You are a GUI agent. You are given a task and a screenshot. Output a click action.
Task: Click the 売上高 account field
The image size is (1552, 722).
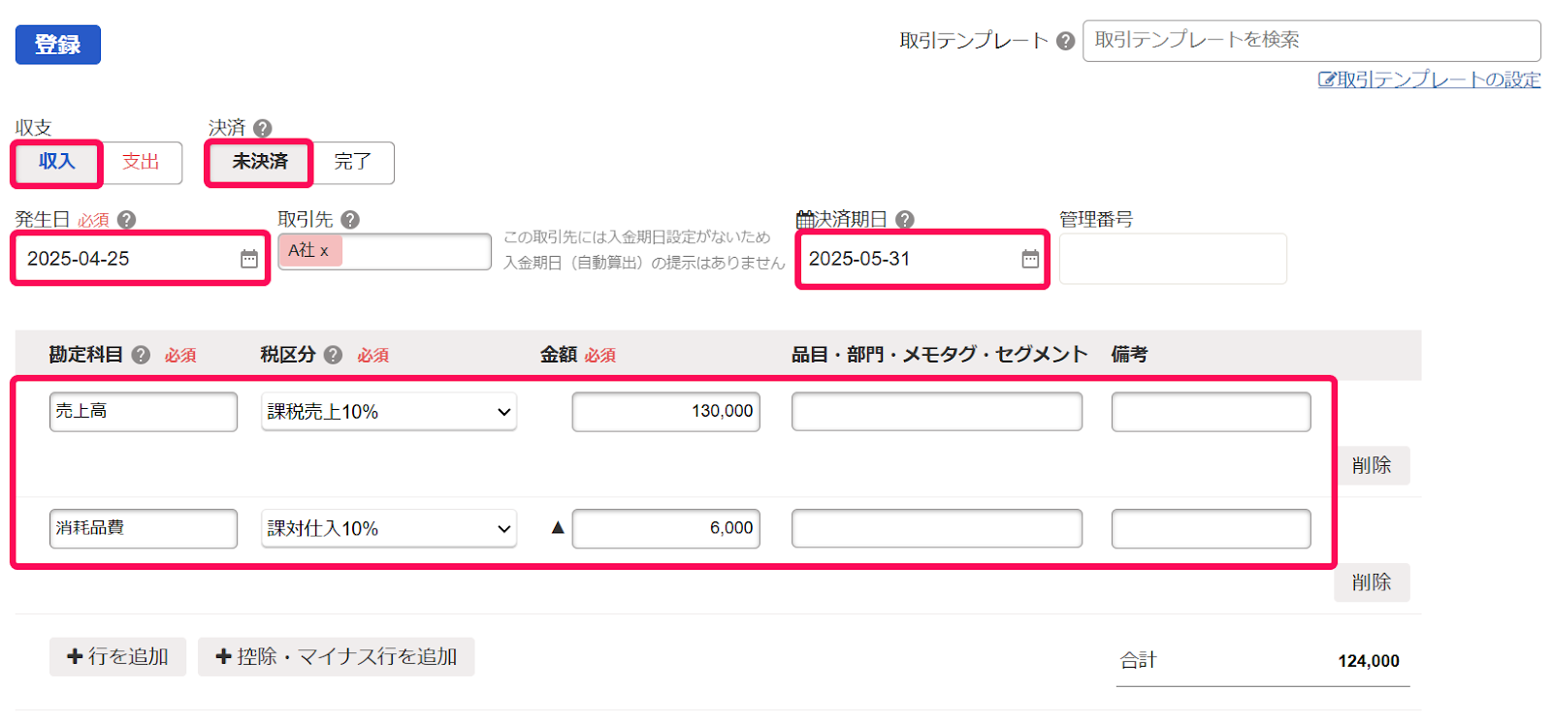(144, 412)
